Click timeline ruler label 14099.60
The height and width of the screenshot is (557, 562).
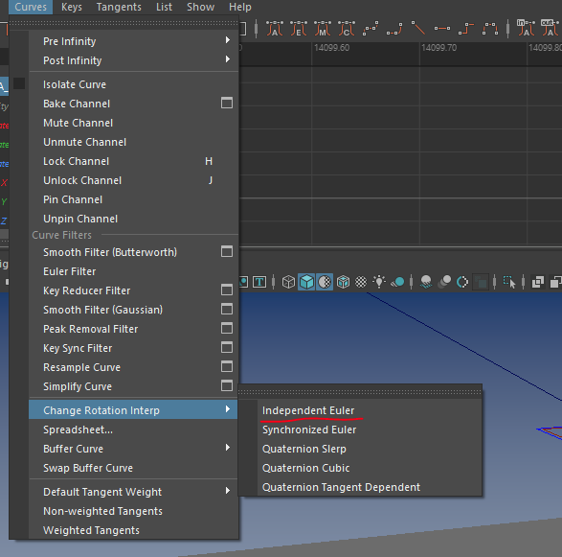(331, 47)
